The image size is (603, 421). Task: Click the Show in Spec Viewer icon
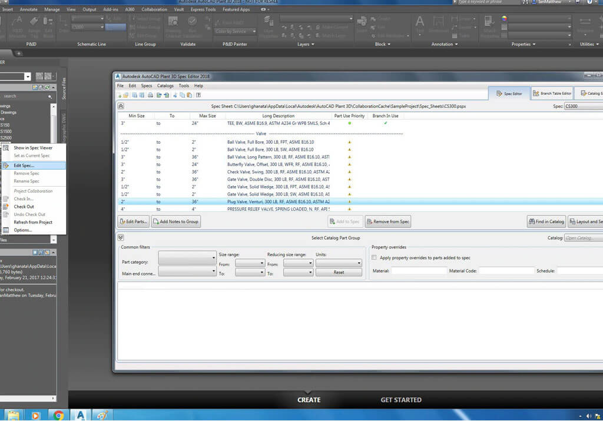(x=6, y=148)
